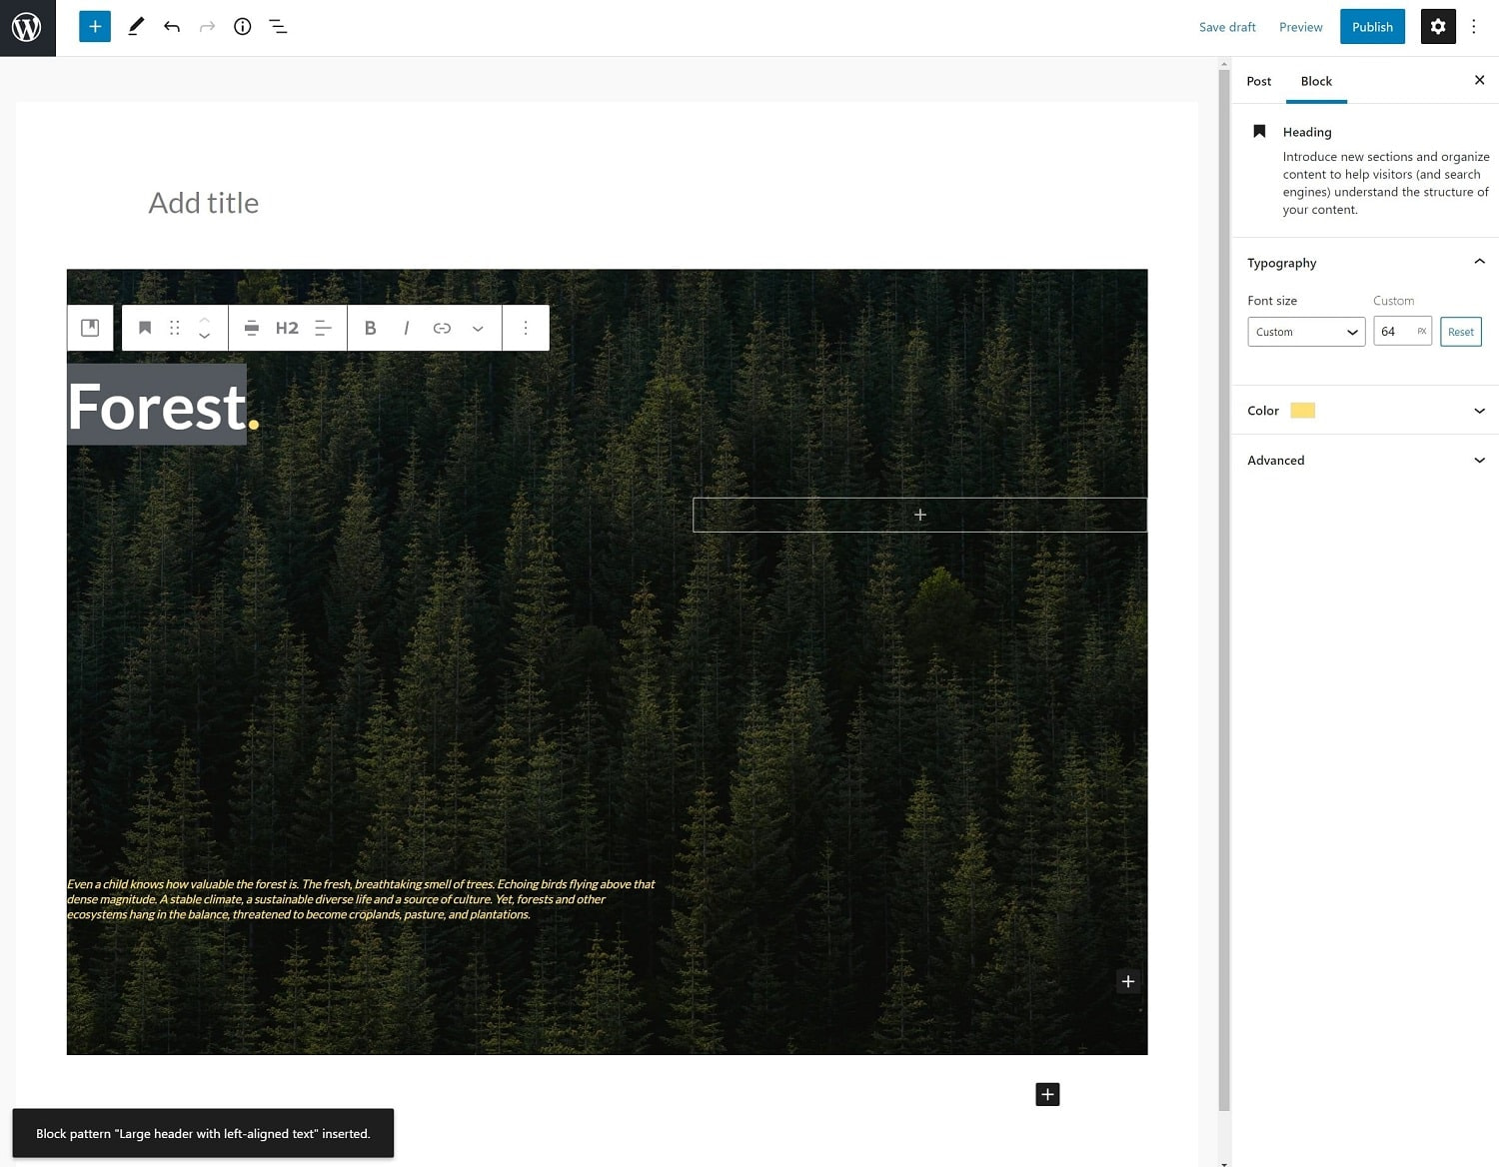The image size is (1499, 1167).
Task: Expand the Advanced section
Action: pos(1365,460)
